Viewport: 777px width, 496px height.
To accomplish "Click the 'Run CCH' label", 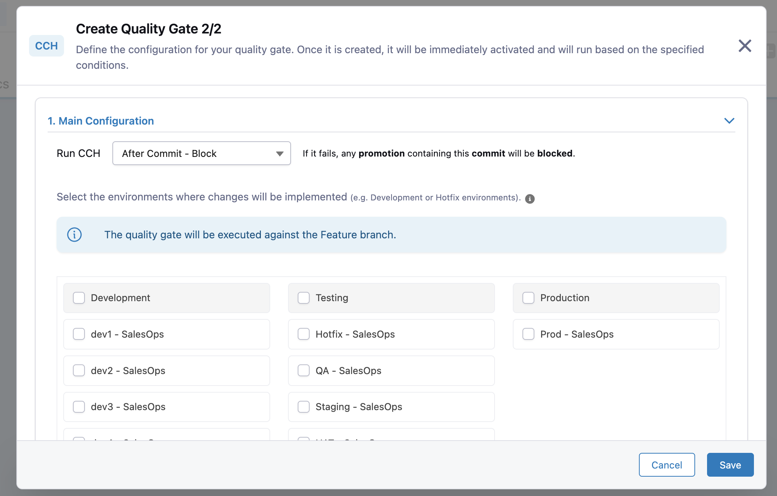I will (79, 153).
